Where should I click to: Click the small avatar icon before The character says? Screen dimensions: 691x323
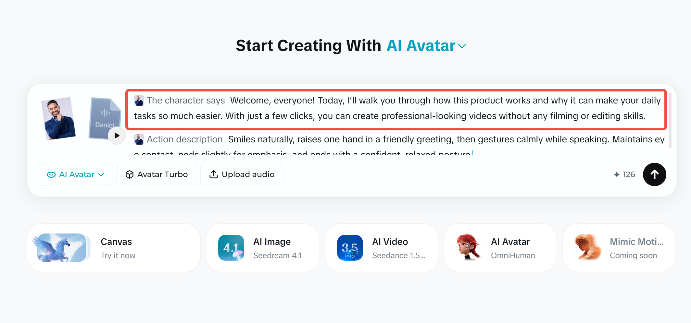tap(139, 101)
